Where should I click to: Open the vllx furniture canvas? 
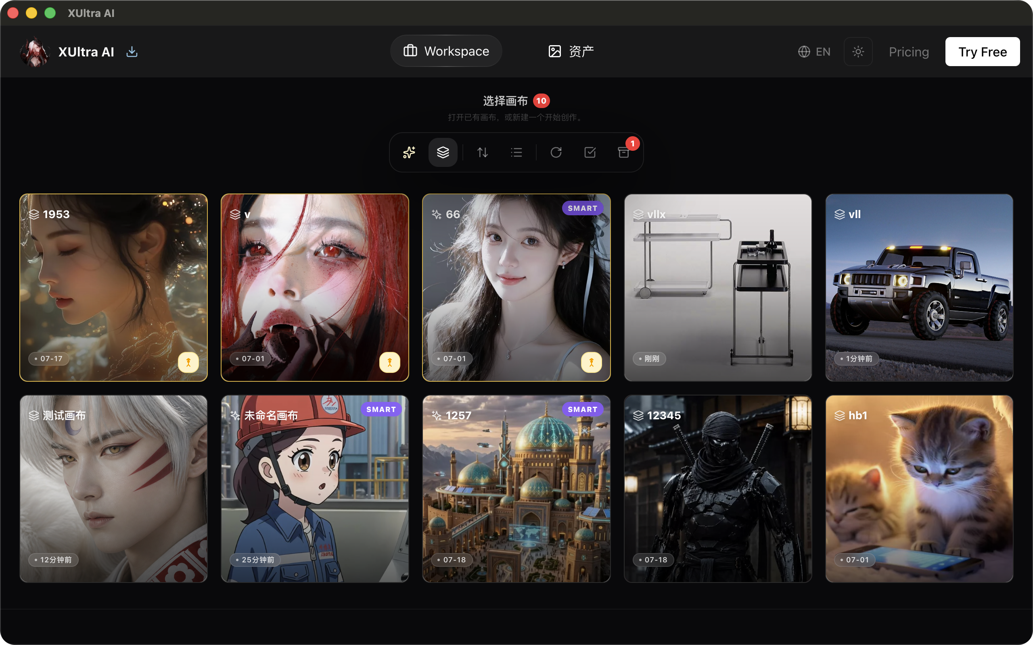[718, 287]
